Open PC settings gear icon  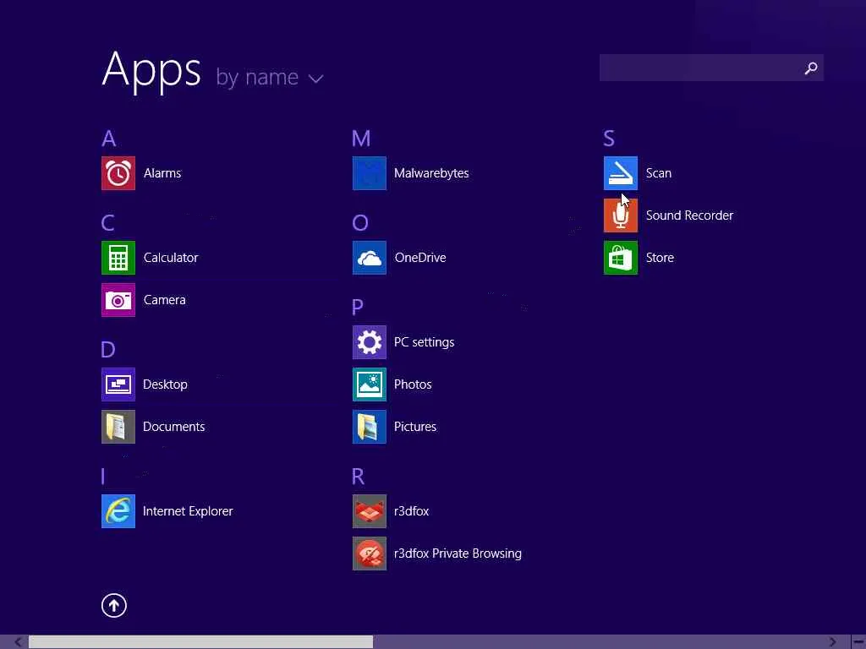pos(370,343)
